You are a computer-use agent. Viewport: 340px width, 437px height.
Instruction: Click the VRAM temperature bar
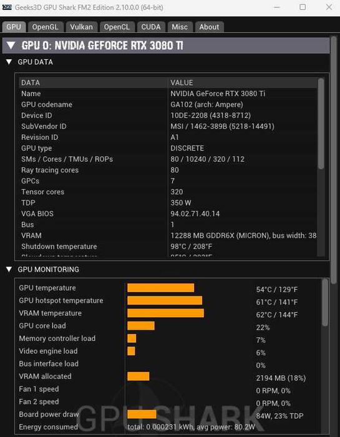[165, 313]
